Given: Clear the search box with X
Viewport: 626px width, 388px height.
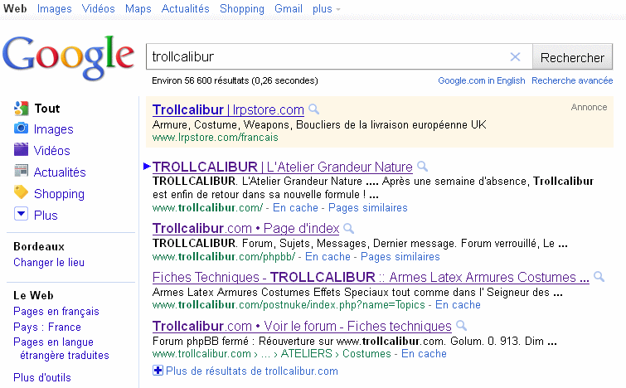Looking at the screenshot, I should point(515,56).
